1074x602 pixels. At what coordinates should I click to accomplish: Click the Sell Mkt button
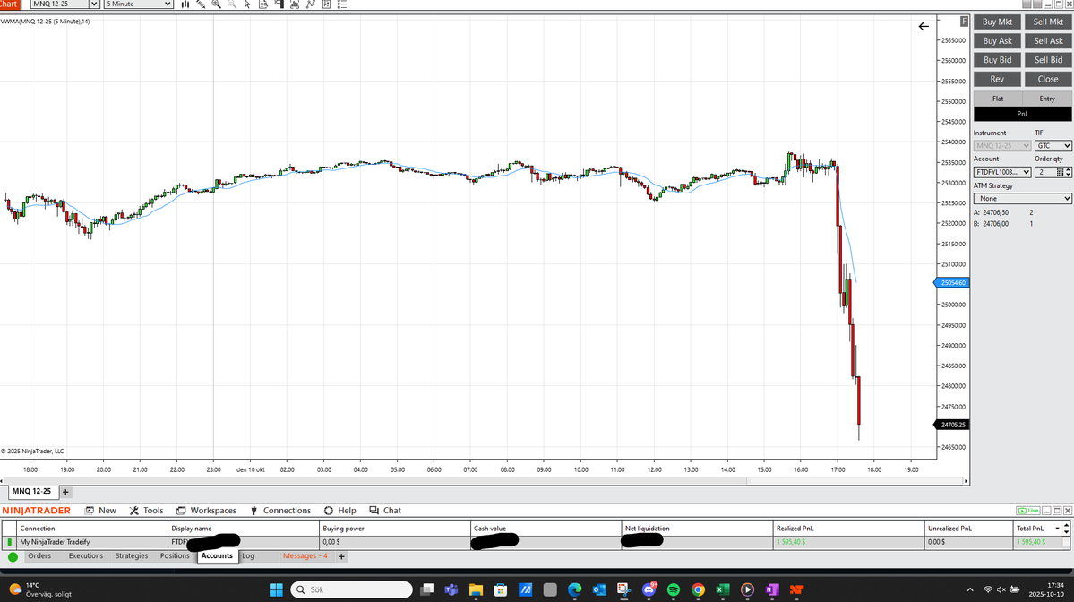1048,21
